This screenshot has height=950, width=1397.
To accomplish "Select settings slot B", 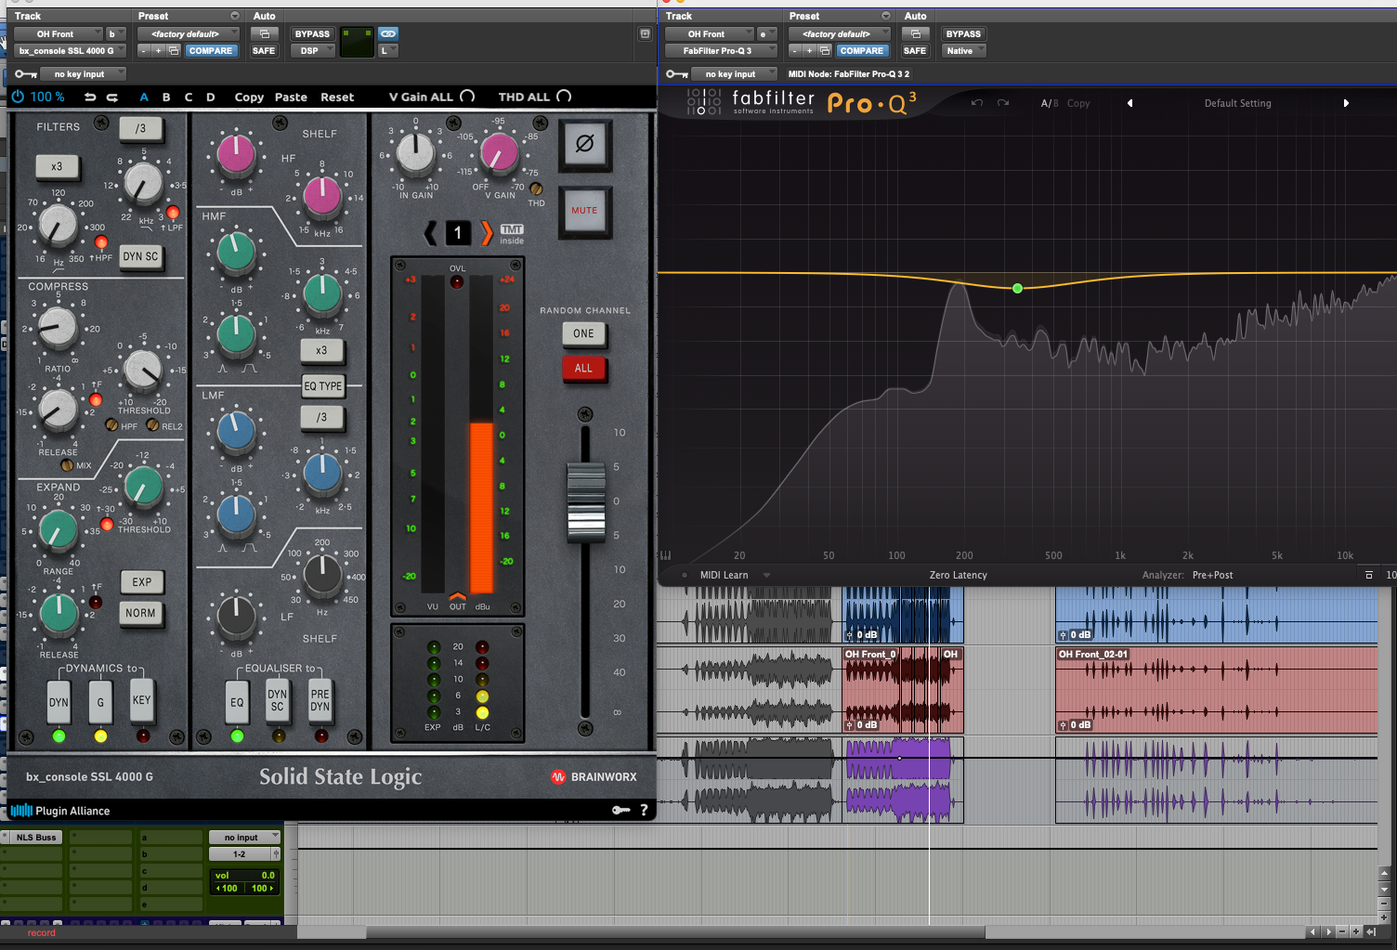I will [166, 97].
